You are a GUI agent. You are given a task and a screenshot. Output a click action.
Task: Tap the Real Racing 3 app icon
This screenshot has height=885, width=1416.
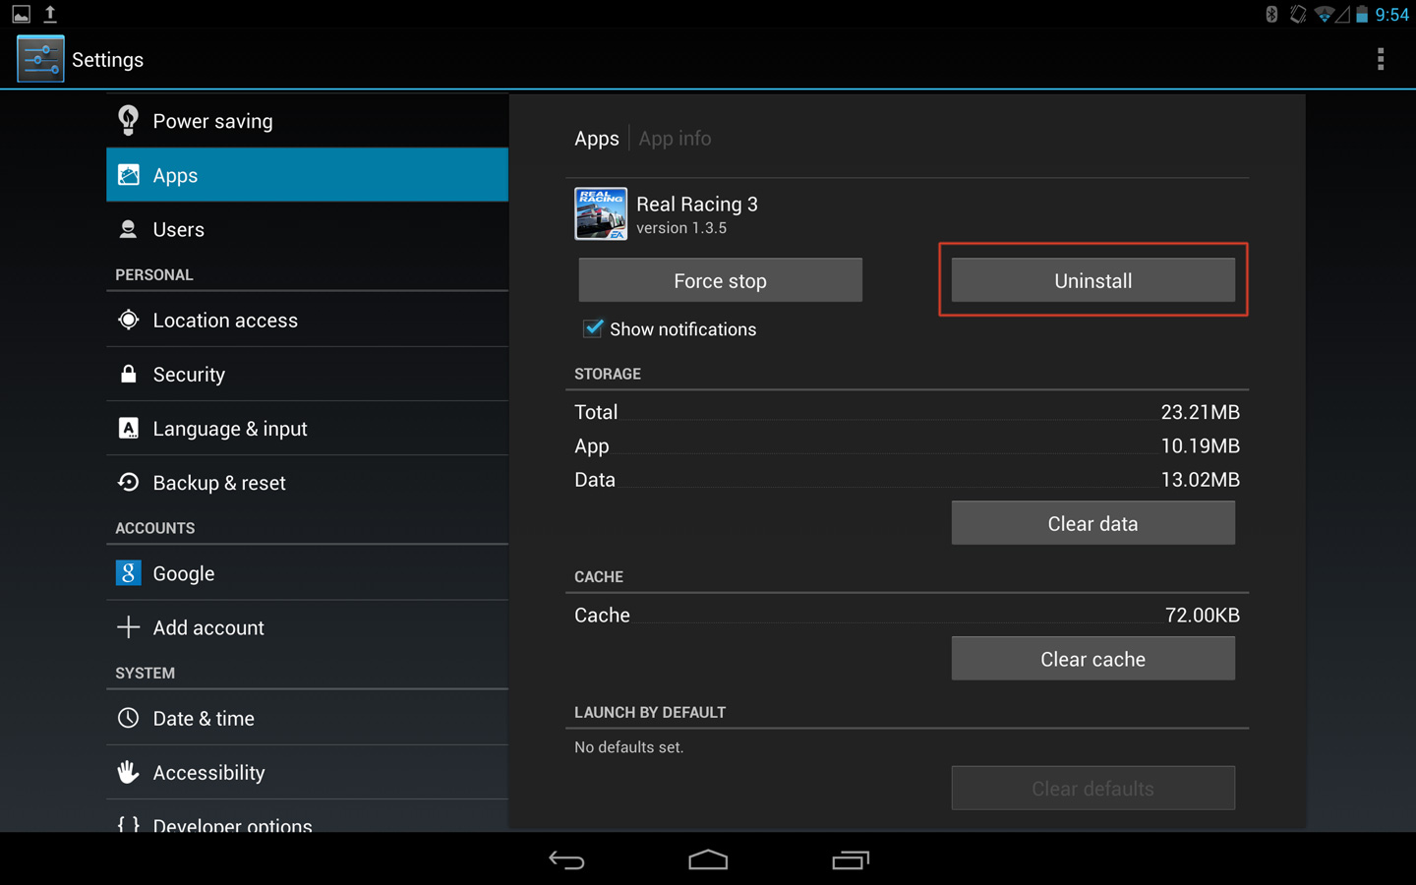point(601,213)
